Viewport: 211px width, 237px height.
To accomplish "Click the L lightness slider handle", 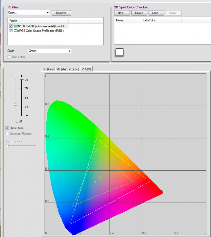I will tap(16, 105).
